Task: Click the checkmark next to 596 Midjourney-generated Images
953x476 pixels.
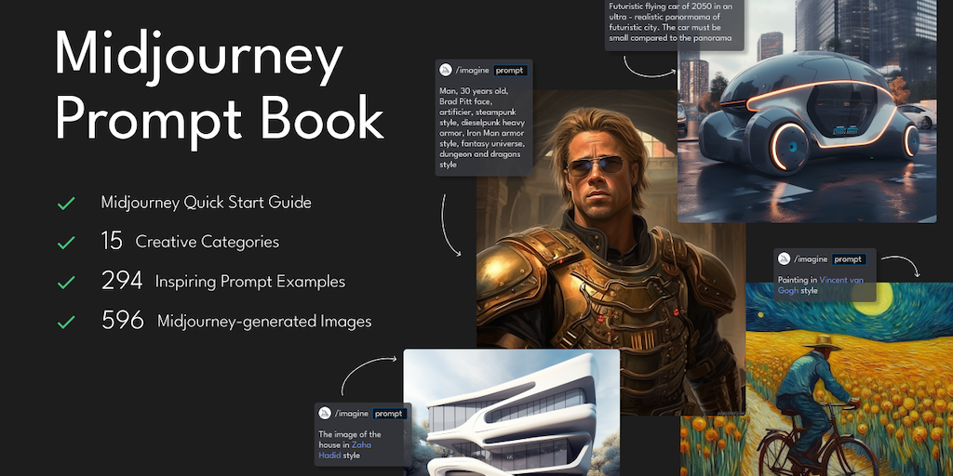Action: [x=66, y=322]
